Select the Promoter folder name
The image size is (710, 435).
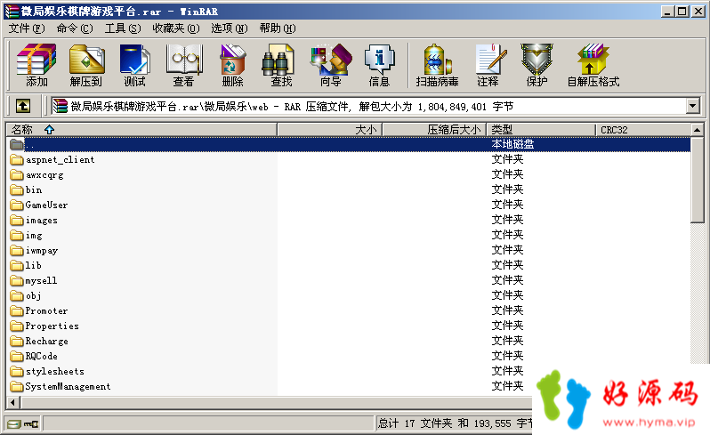click(x=46, y=310)
